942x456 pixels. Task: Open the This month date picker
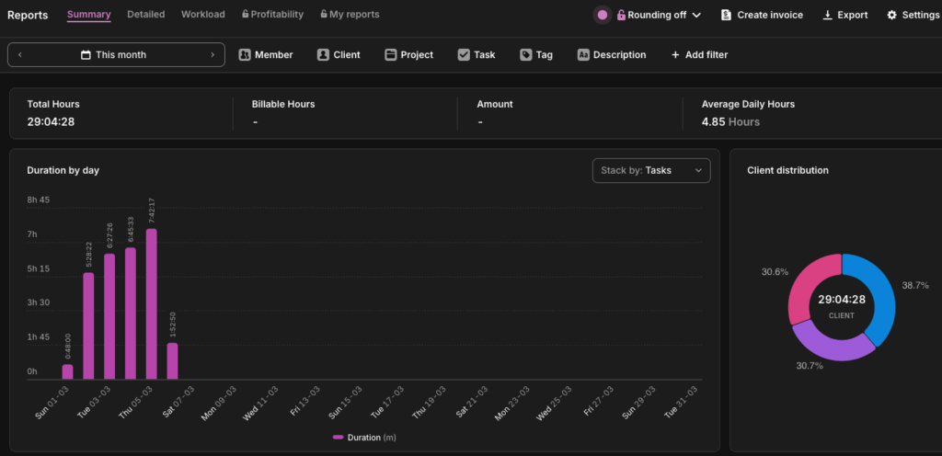point(114,55)
